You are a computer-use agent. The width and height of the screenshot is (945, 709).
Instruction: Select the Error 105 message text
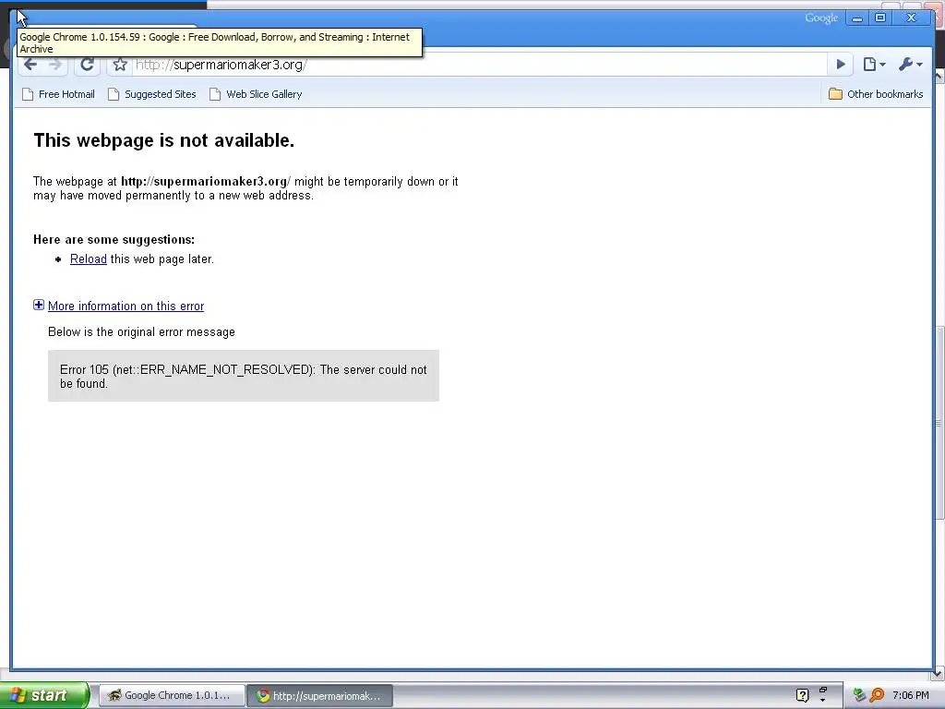coord(244,377)
